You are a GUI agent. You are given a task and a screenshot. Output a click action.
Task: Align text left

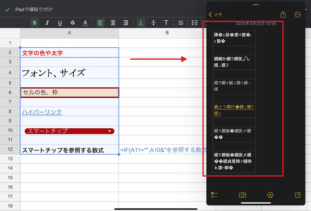click(100, 23)
